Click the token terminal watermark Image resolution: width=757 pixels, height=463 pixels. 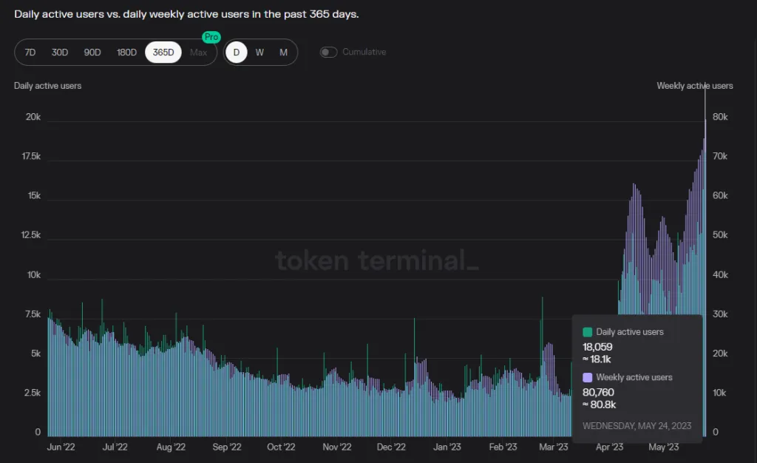click(377, 260)
